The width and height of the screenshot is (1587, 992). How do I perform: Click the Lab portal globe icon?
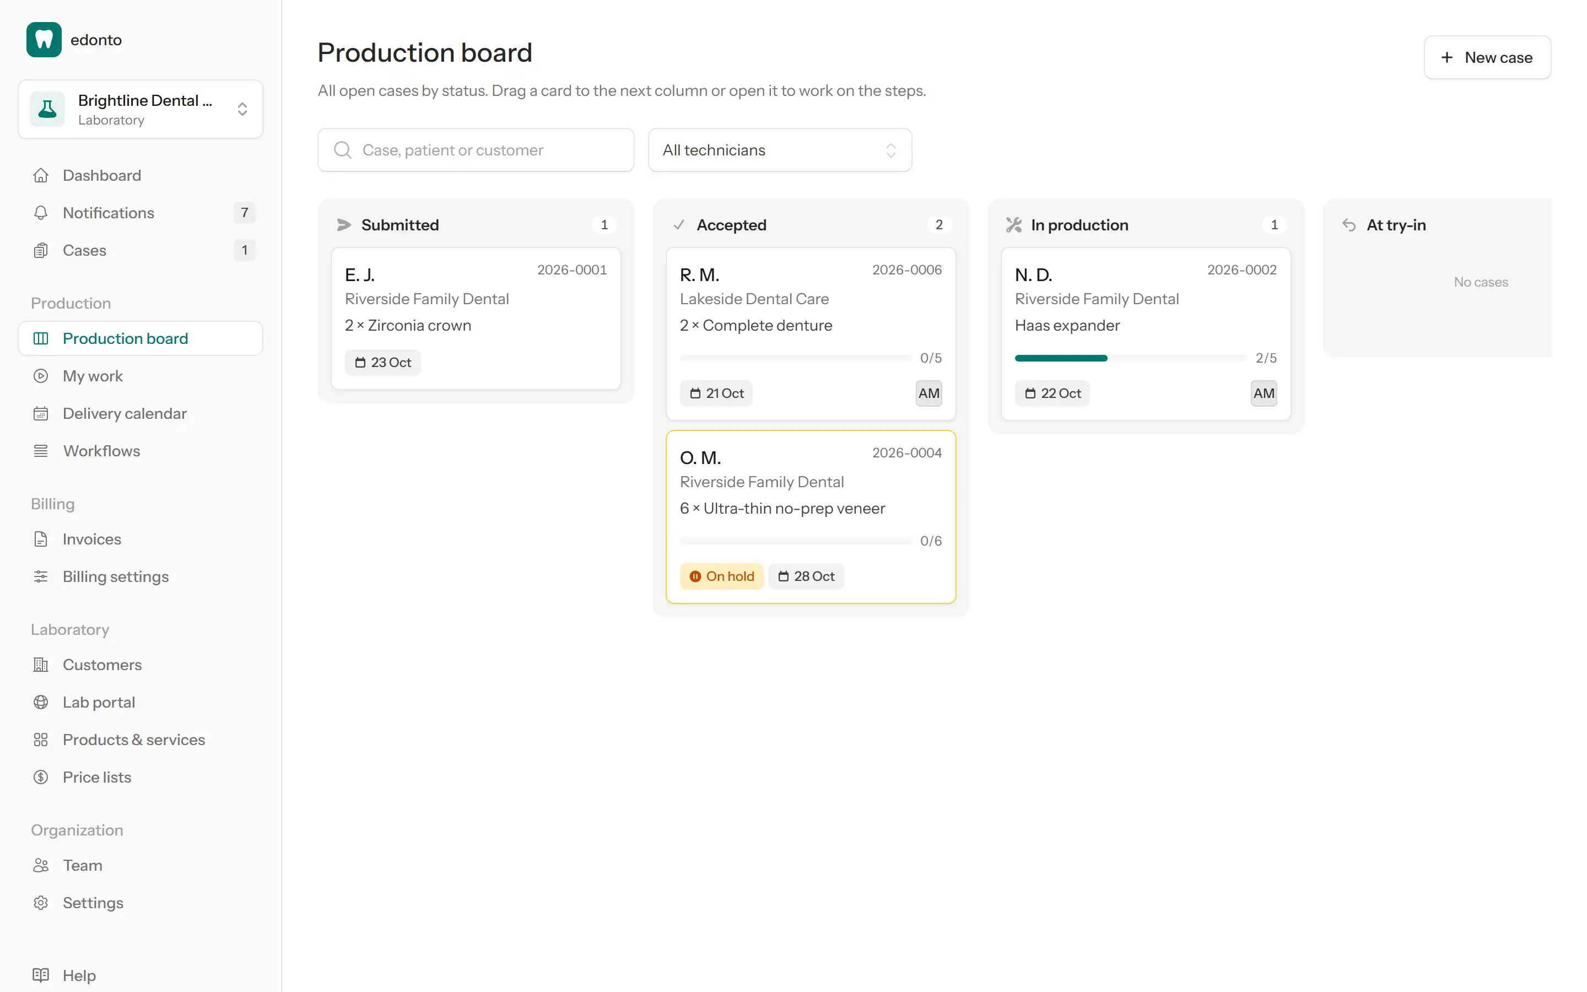tap(41, 702)
